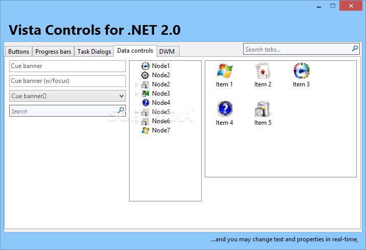Click the programs icon beside Node5

point(145,112)
